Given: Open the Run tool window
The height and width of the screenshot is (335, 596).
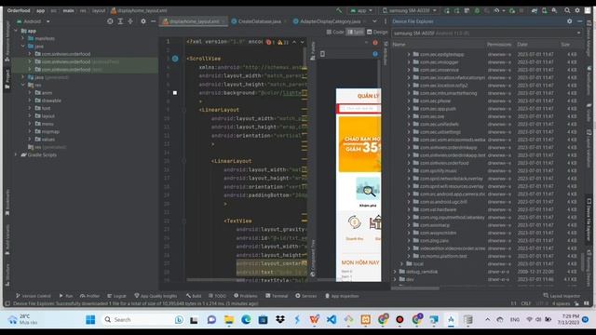Looking at the screenshot, I should (x=66, y=296).
